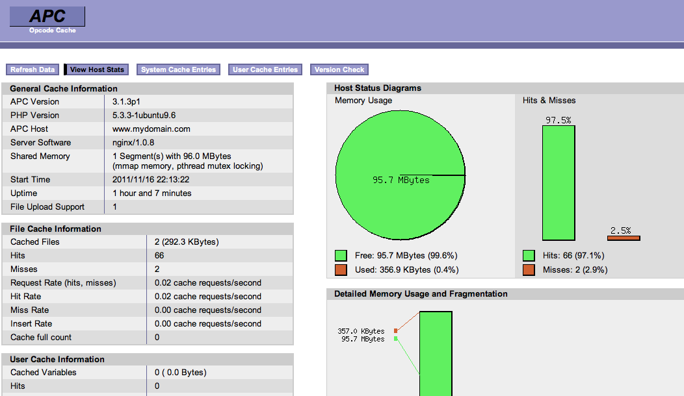The height and width of the screenshot is (396, 684).
Task: Click the green Hits 97.1% legend swatch
Action: point(528,255)
